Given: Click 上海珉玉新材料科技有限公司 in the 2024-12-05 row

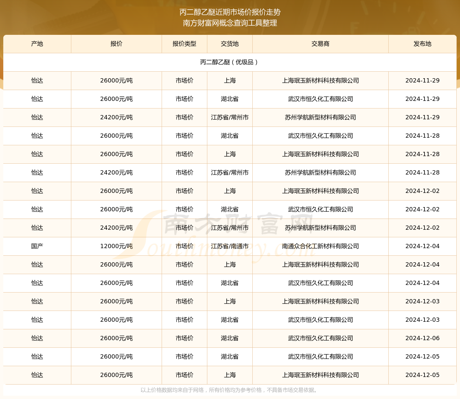Looking at the screenshot, I should (320, 375).
